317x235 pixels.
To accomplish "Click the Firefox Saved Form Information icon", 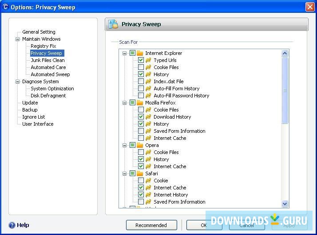I will point(148,131).
